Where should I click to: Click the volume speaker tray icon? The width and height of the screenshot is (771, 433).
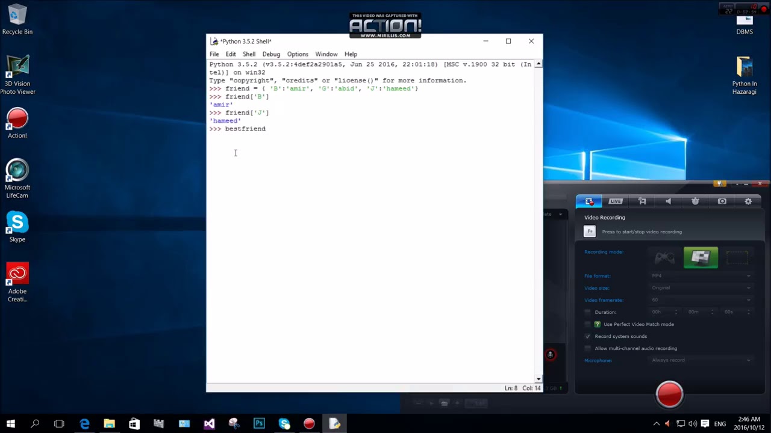[x=692, y=424]
